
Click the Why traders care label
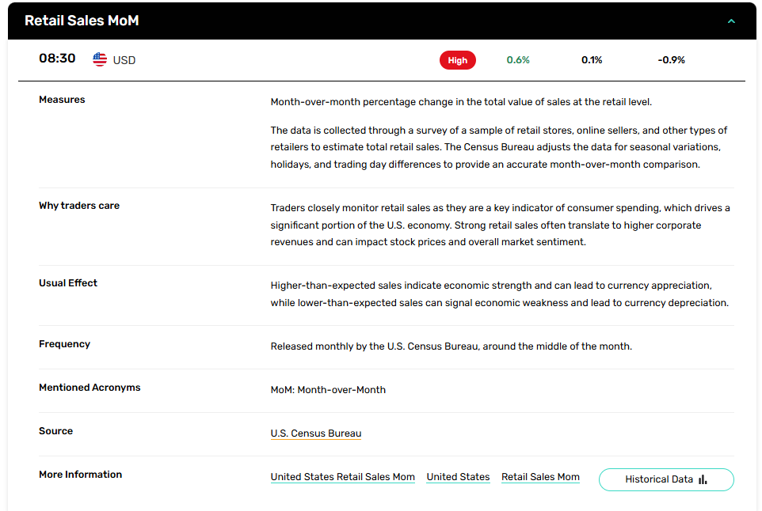79,206
